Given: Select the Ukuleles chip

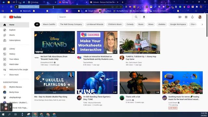Looking at the screenshot, I should pos(162,24).
